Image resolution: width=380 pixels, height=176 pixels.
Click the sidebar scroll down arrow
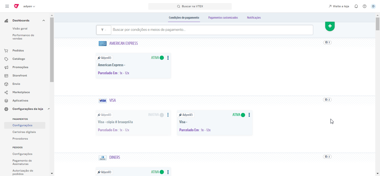(52, 173)
